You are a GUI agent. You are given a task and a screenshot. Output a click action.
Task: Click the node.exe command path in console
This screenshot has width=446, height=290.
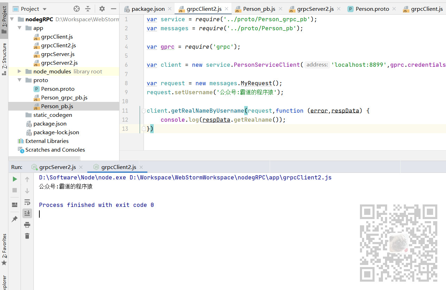click(83, 177)
